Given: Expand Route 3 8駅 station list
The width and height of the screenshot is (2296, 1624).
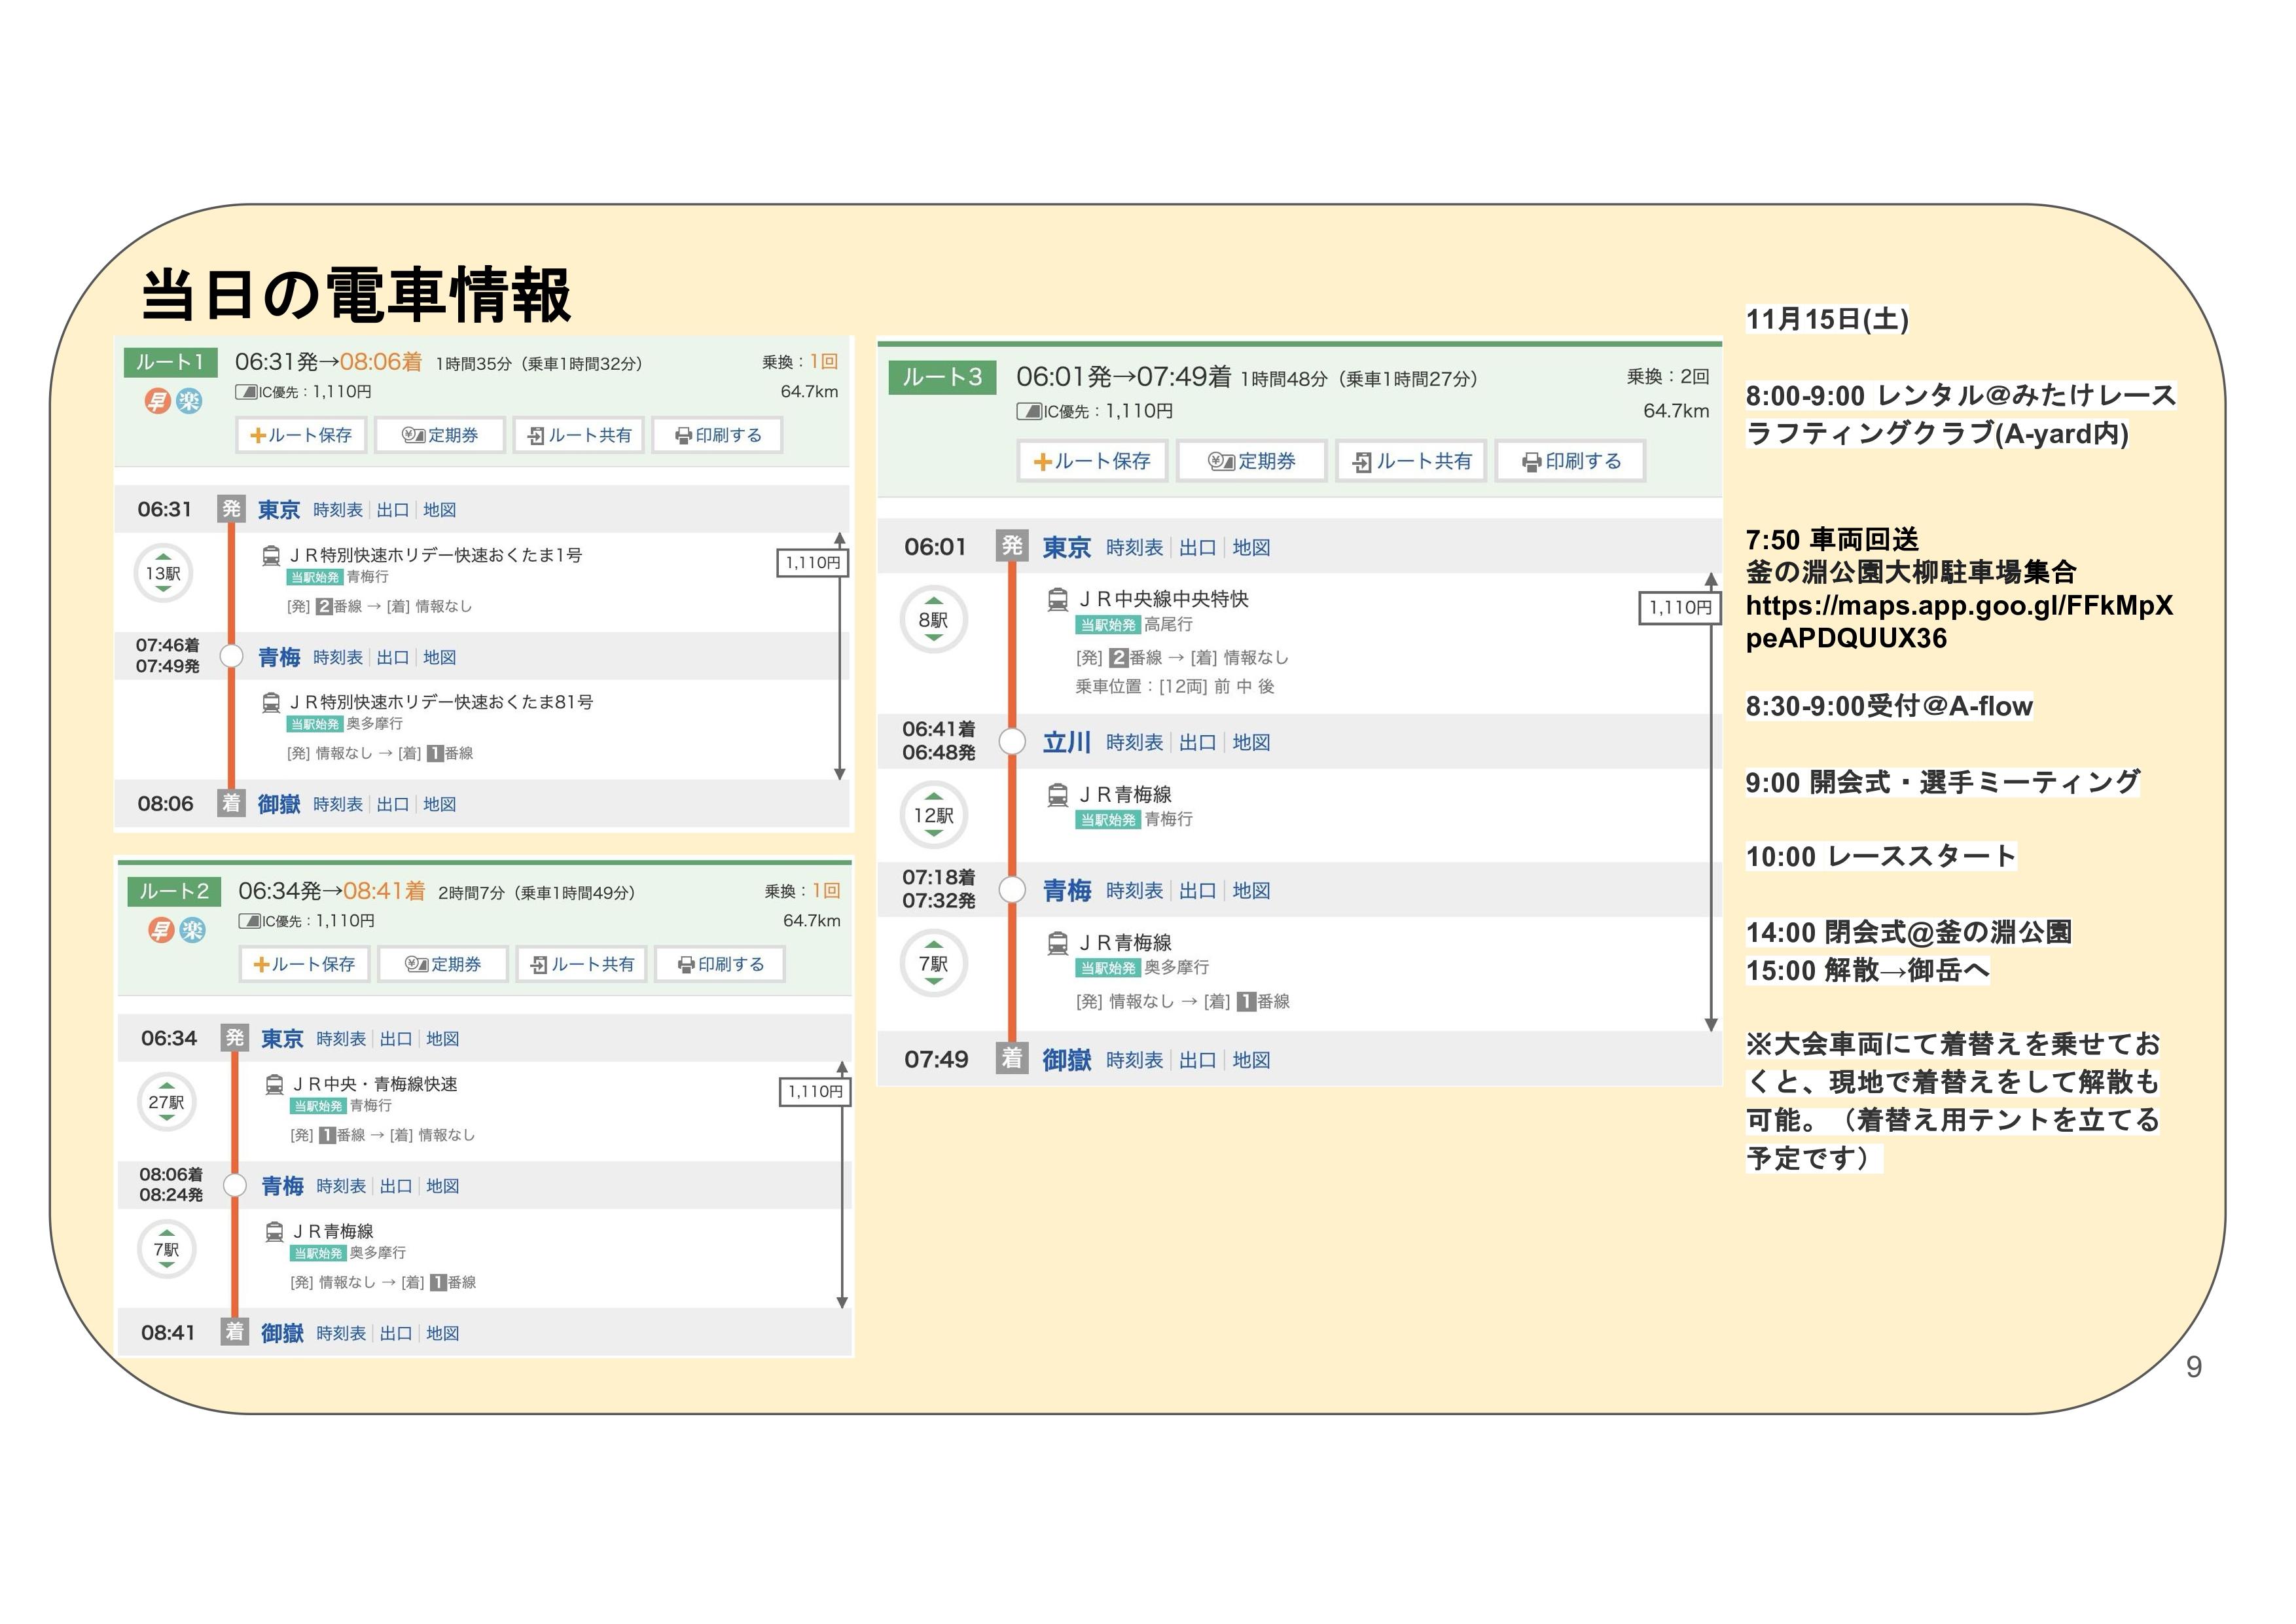Looking at the screenshot, I should coord(933,620).
